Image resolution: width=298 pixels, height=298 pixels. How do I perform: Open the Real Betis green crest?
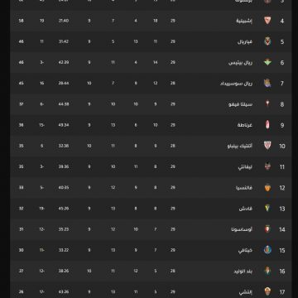point(267,62)
